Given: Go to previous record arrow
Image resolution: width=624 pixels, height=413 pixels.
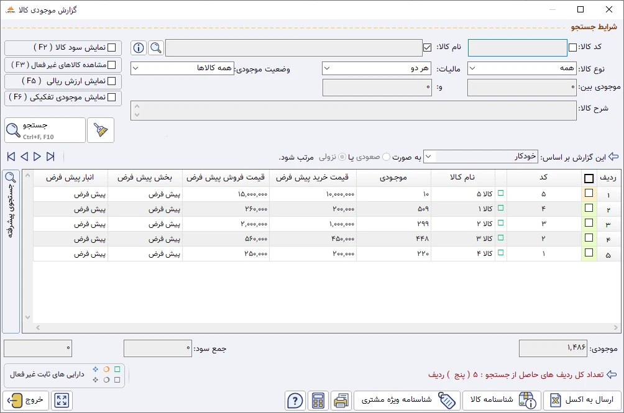Looking at the screenshot, I should (x=24, y=157).
